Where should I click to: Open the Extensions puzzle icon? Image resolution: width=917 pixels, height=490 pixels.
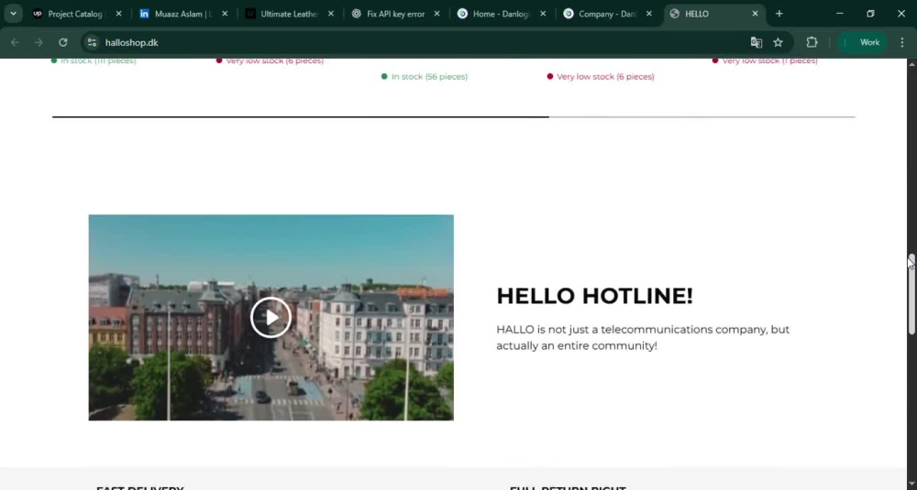[x=812, y=43]
